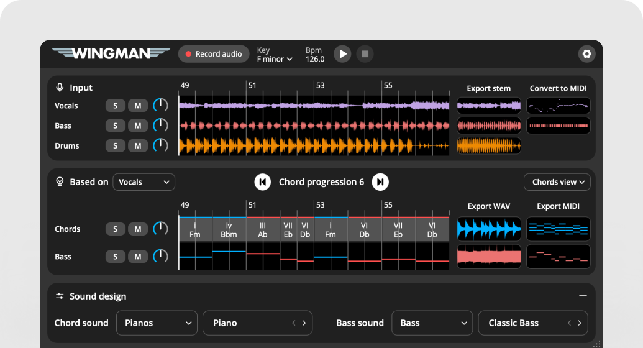The height and width of the screenshot is (348, 643).
Task: Open the Key F minor dropdown
Action: [275, 59]
